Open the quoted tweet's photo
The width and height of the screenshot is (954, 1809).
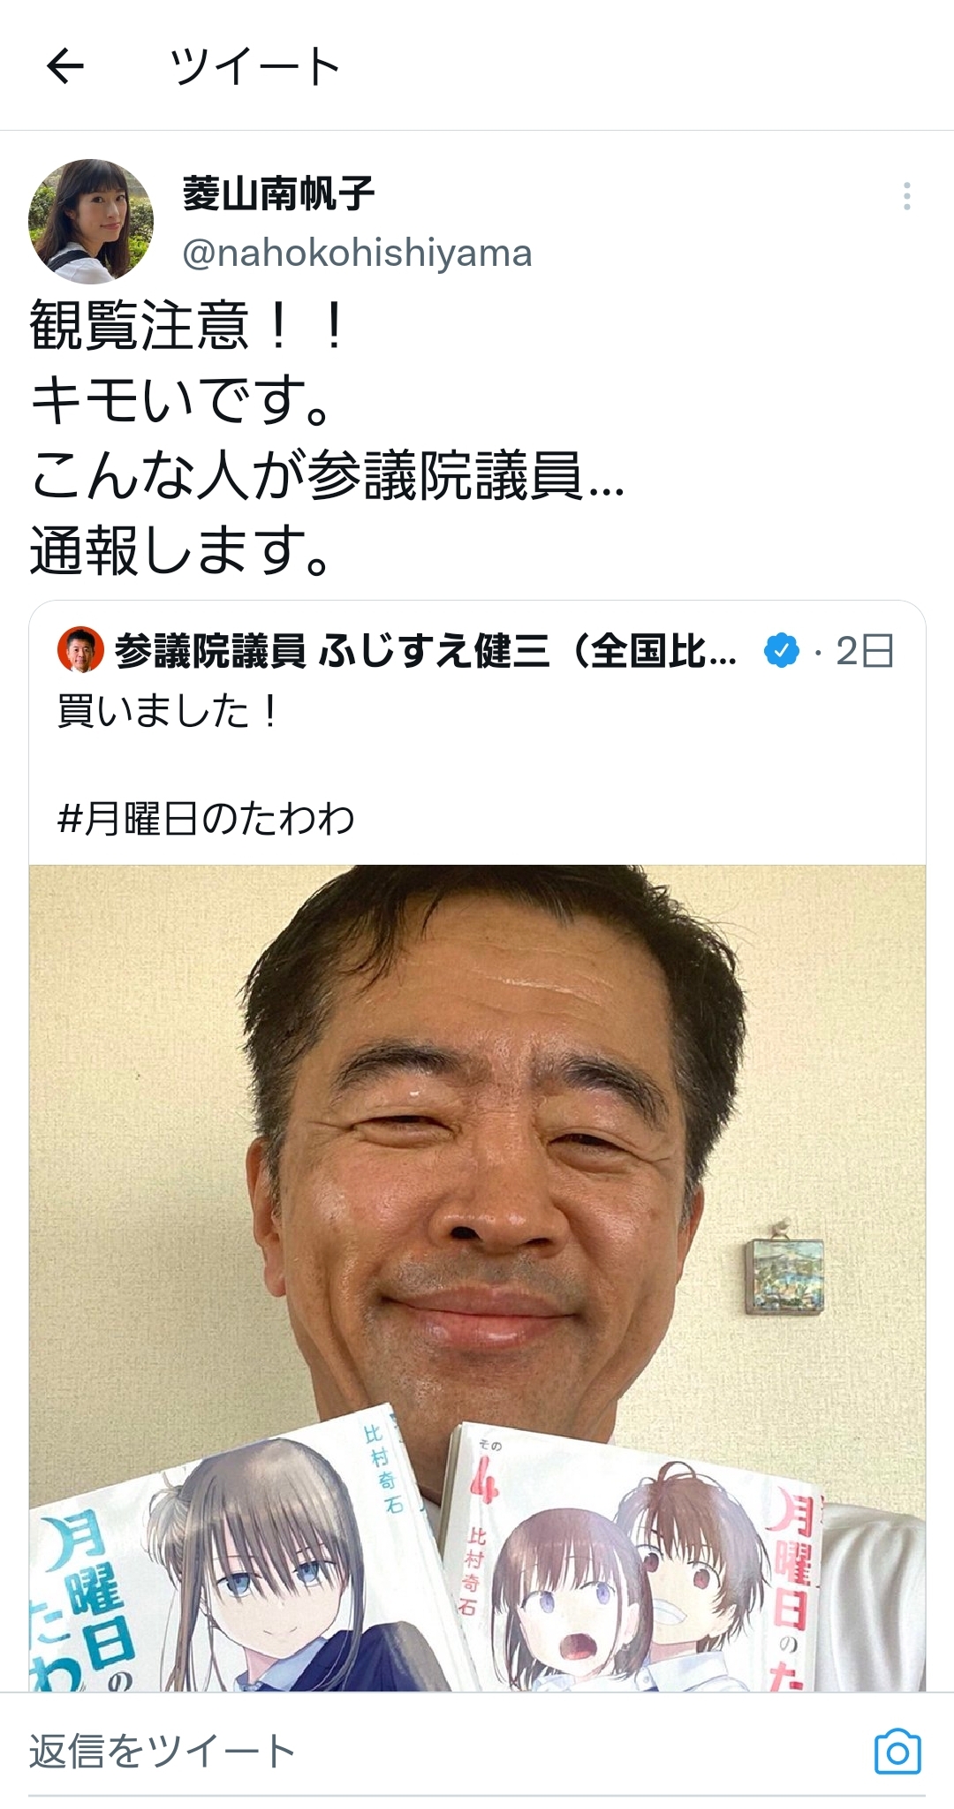point(477,1277)
